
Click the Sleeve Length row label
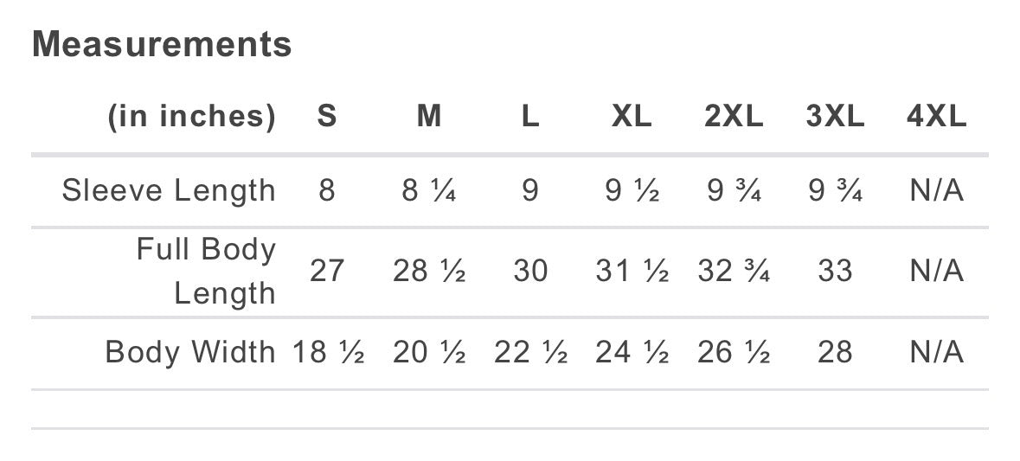[x=169, y=190]
